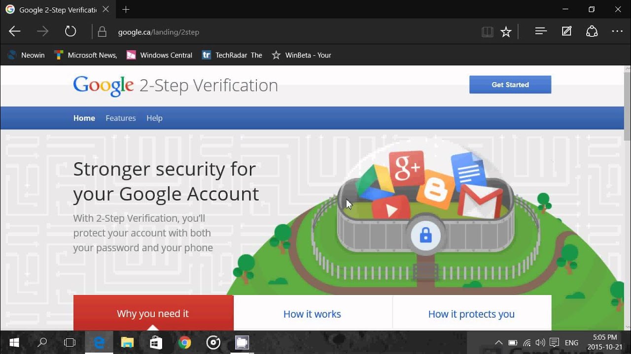
Task: Open Task View on the taskbar
Action: 70,342
